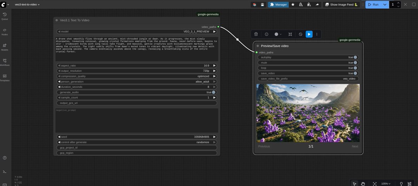
Task: Click the star favorite icon in toolbar
Action: click(x=293, y=5)
